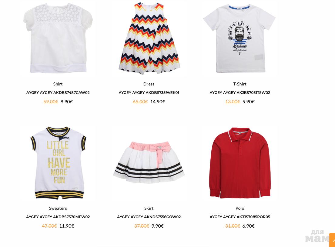Image resolution: width=335 pixels, height=247 pixels.
Task: Click the orange scroll-to-top arrow icon
Action: pyautogui.click(x=332, y=240)
